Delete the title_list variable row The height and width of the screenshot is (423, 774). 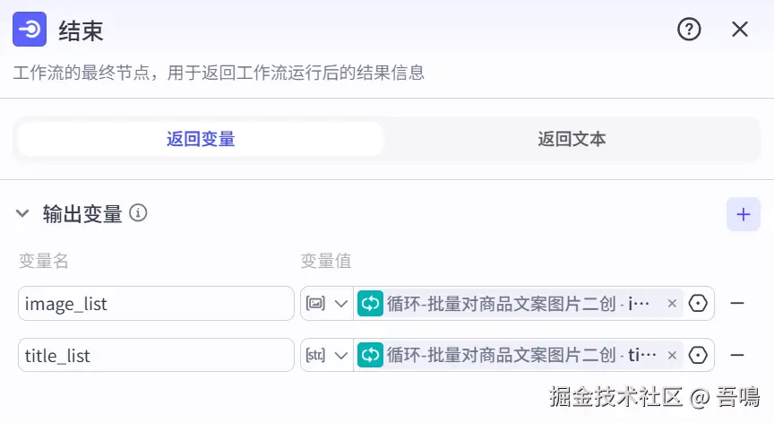tap(737, 356)
